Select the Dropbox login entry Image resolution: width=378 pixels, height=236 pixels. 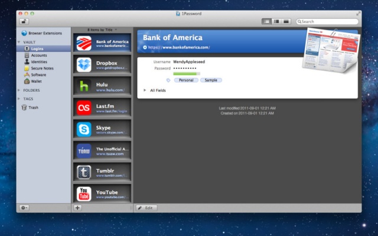(x=102, y=65)
